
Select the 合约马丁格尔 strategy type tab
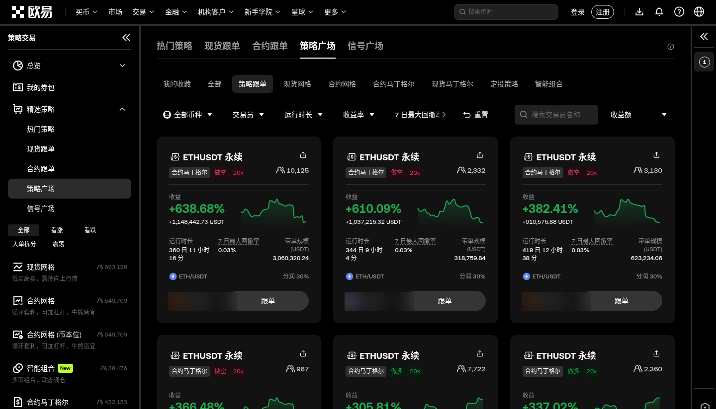coord(394,84)
